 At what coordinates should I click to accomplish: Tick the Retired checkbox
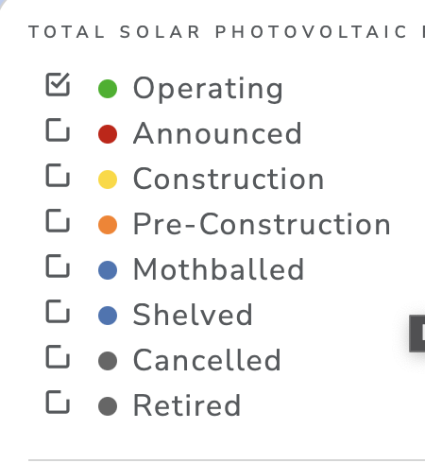pos(58,402)
